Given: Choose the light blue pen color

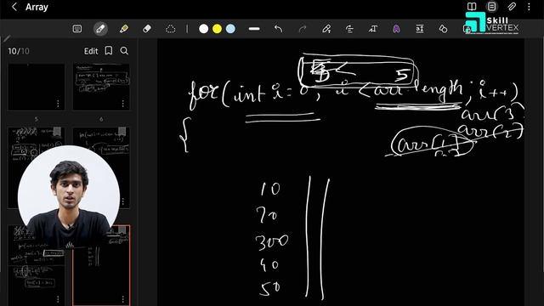Looking at the screenshot, I should (230, 29).
